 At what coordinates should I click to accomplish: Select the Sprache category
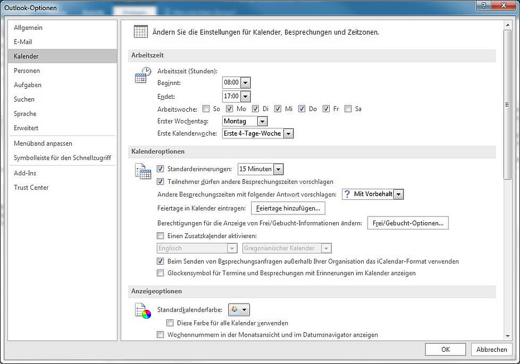[62, 113]
